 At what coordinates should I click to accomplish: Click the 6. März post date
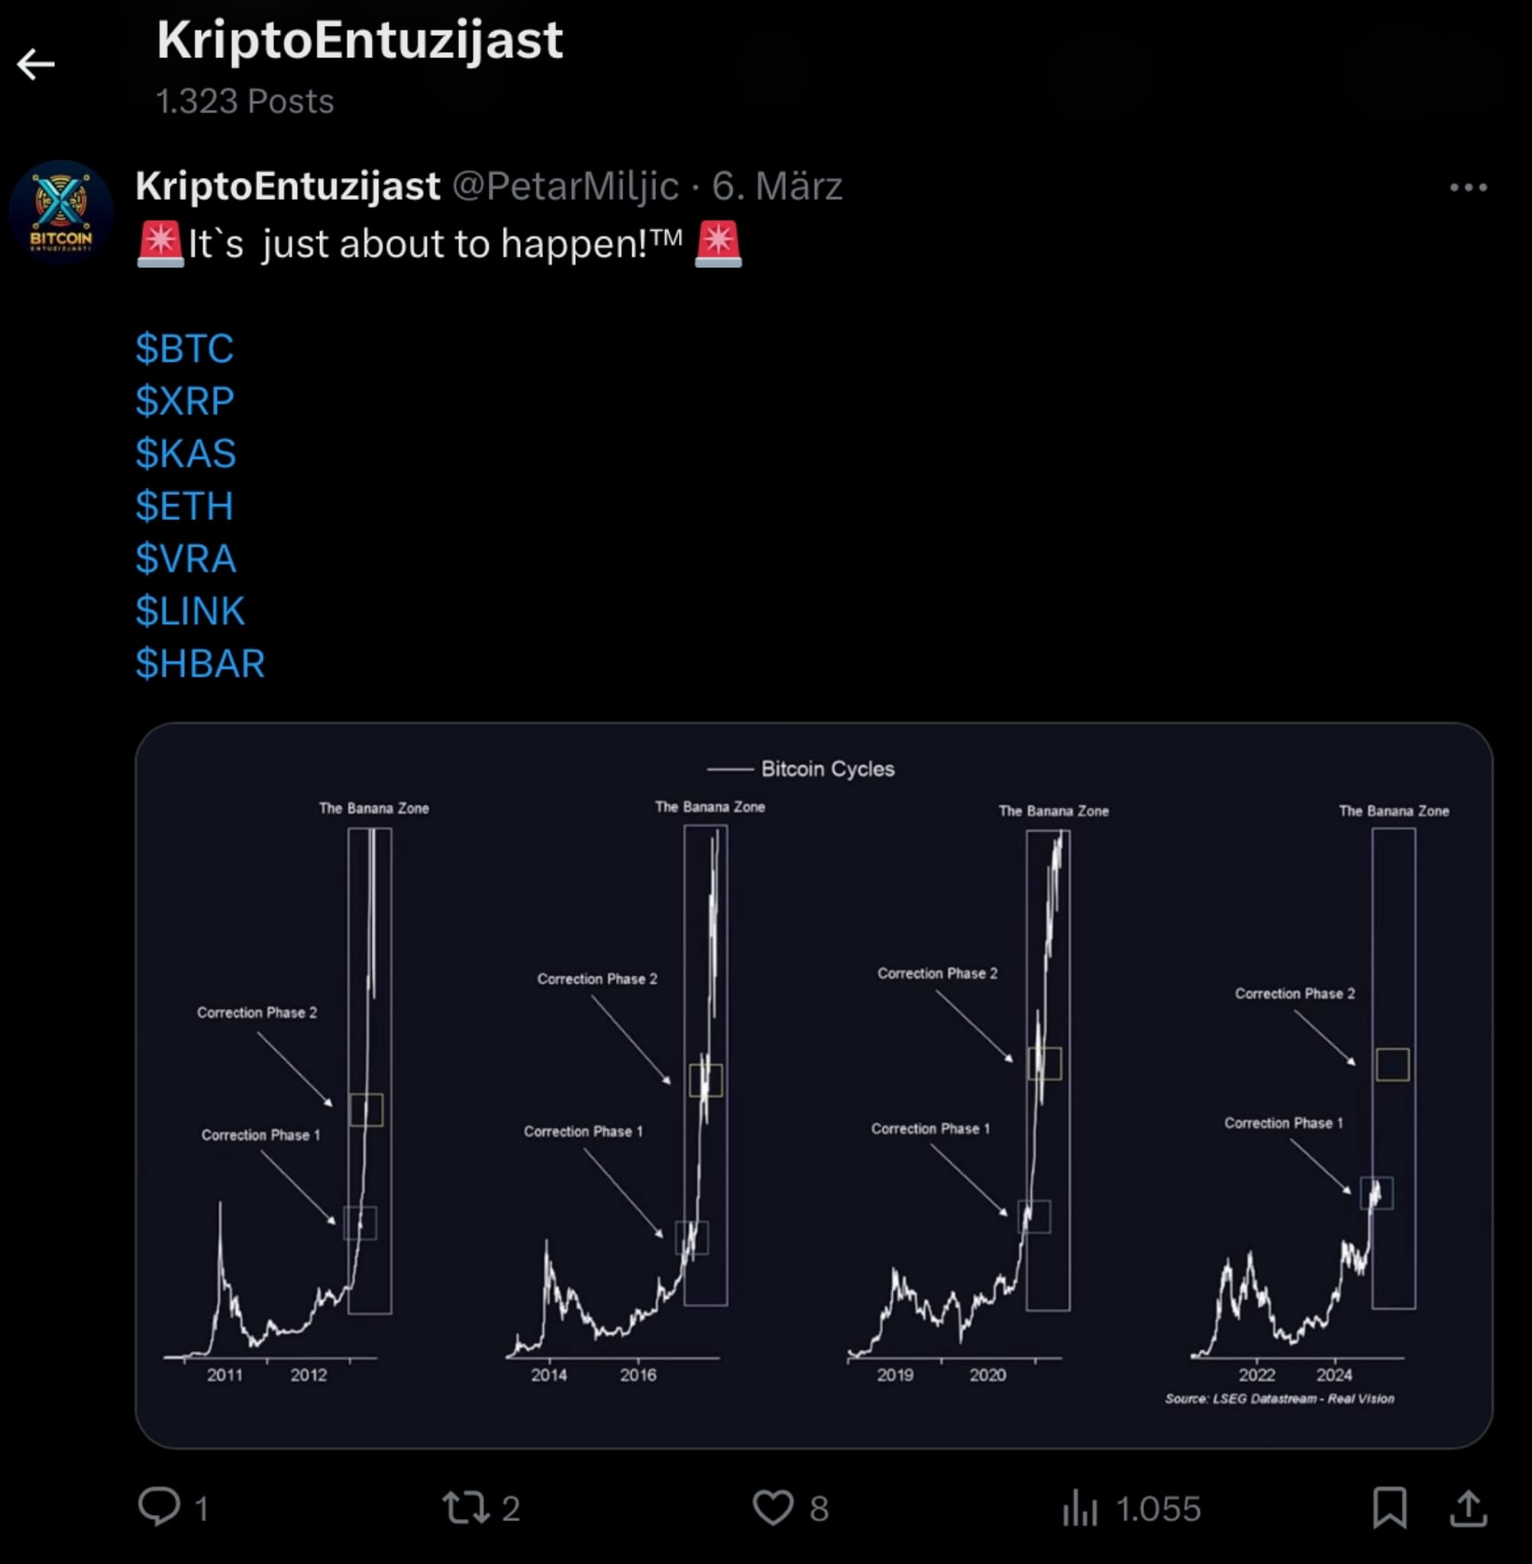(x=777, y=186)
